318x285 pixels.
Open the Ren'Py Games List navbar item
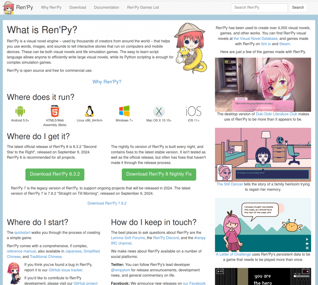[143, 7]
